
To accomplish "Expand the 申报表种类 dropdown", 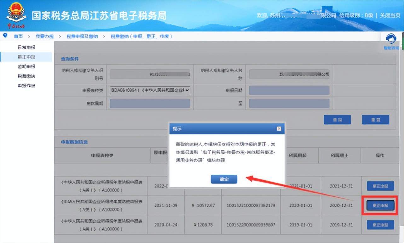I will pyautogui.click(x=150, y=90).
